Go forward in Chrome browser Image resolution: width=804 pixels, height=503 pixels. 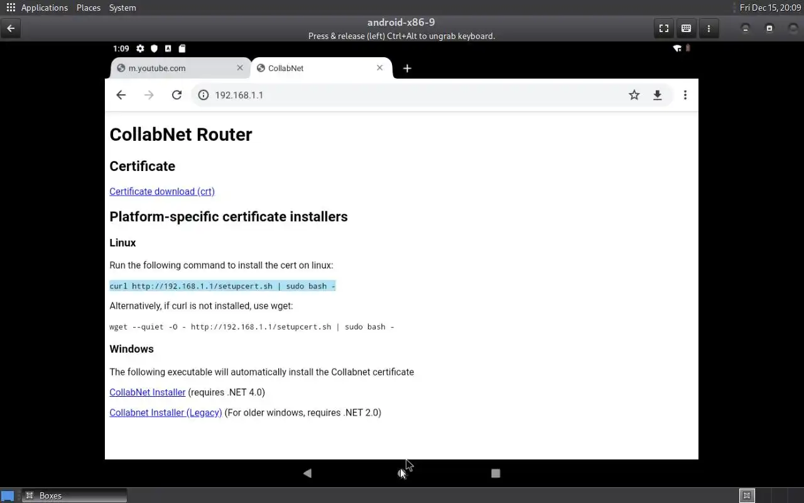(x=149, y=95)
